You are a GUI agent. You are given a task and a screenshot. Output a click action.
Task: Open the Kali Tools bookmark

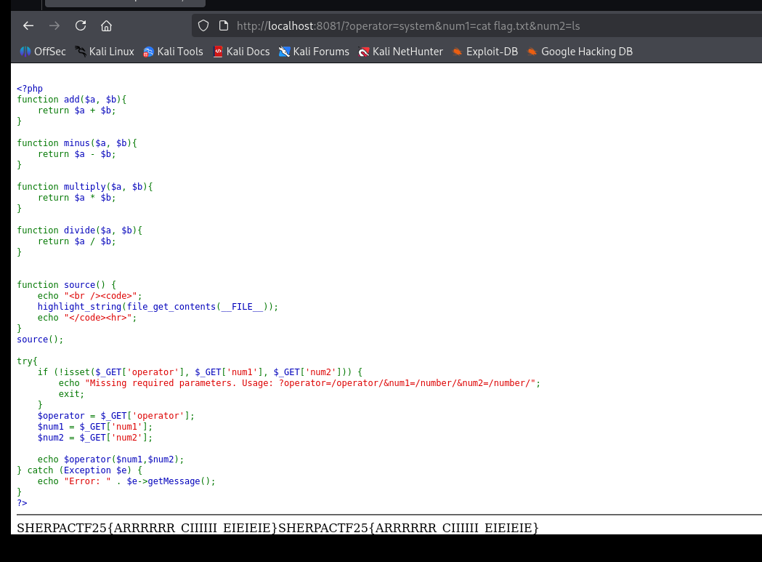(173, 52)
